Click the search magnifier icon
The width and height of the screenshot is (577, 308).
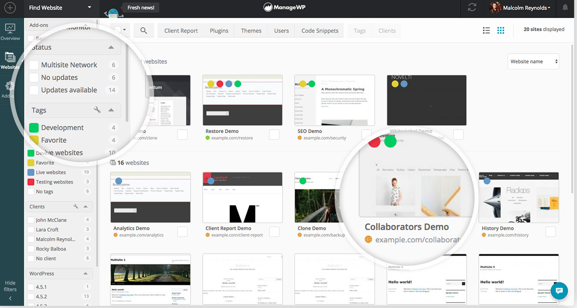(143, 30)
